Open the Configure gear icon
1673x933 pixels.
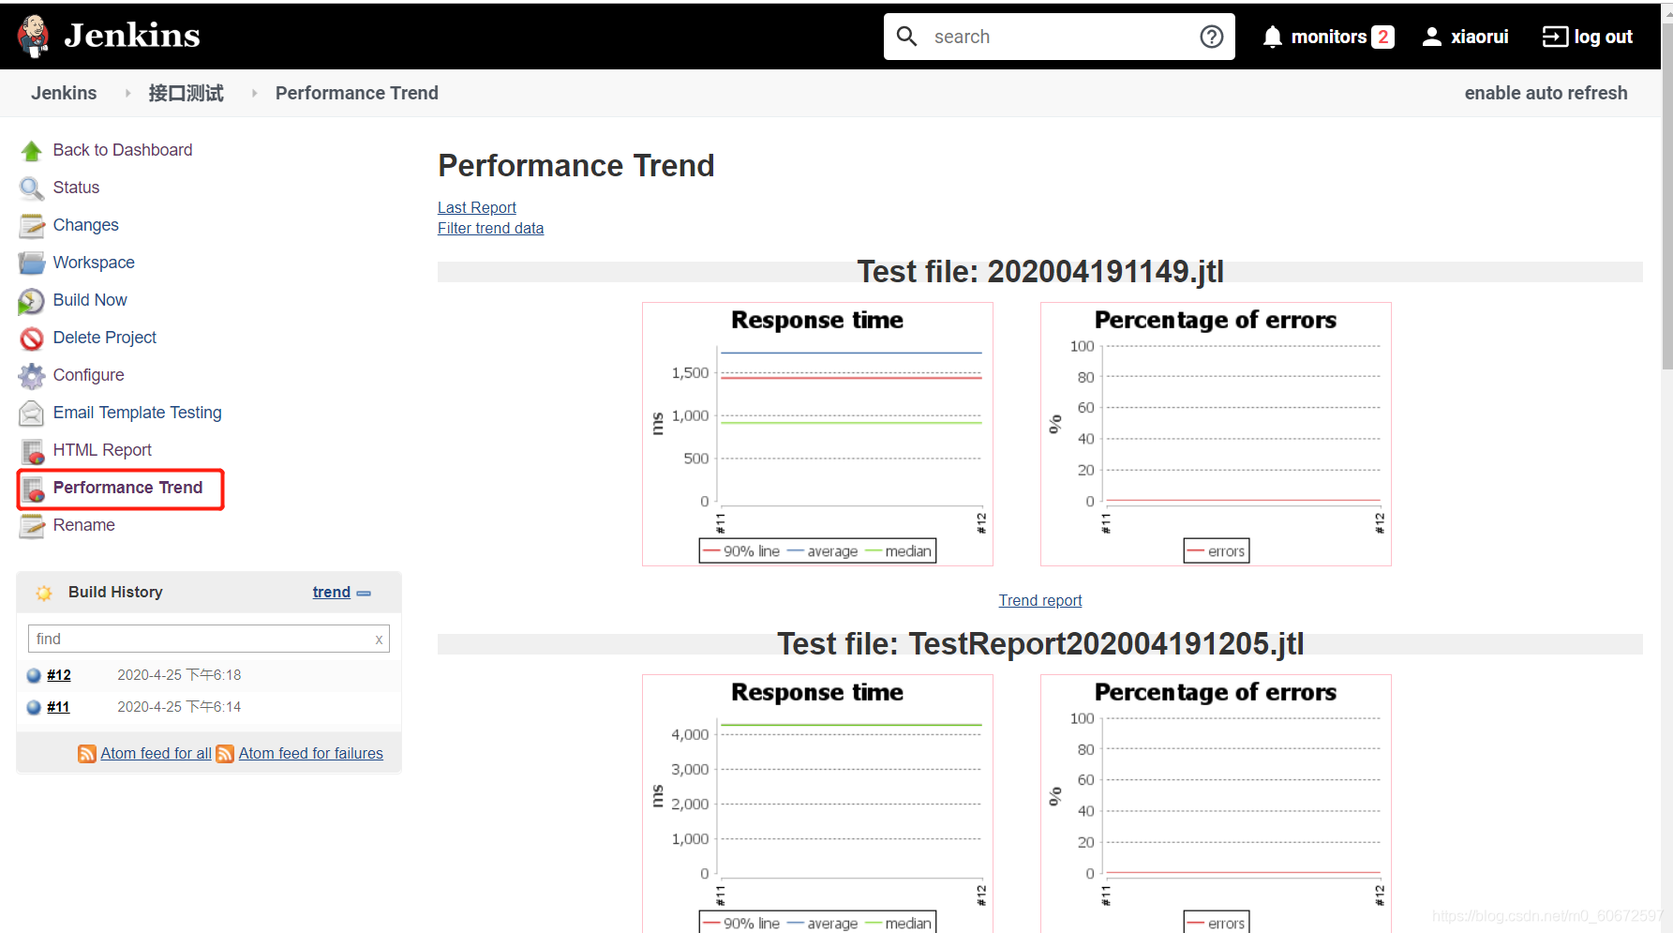(32, 376)
